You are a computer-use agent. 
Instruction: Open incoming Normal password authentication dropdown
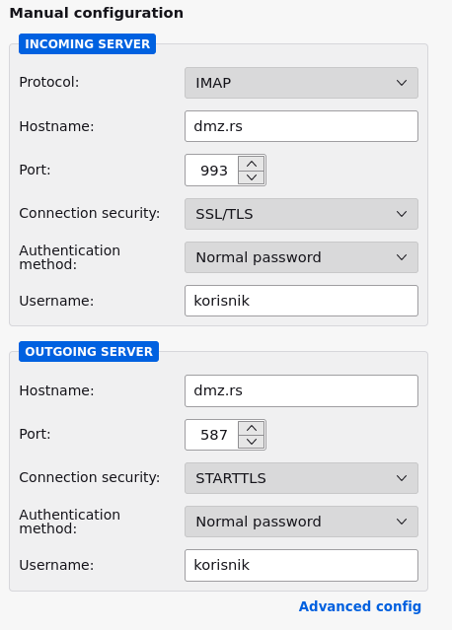click(301, 257)
